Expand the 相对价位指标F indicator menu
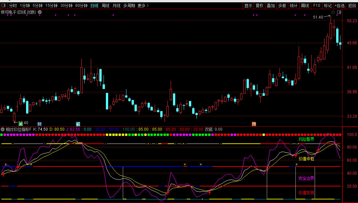358x203 pixels. [x=3, y=129]
